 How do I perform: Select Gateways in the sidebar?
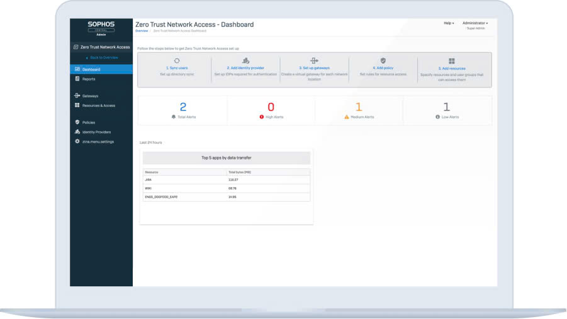(90, 96)
